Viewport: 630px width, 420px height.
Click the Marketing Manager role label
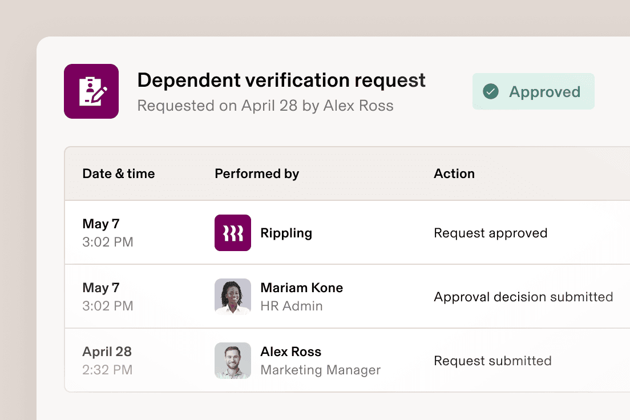[320, 370]
